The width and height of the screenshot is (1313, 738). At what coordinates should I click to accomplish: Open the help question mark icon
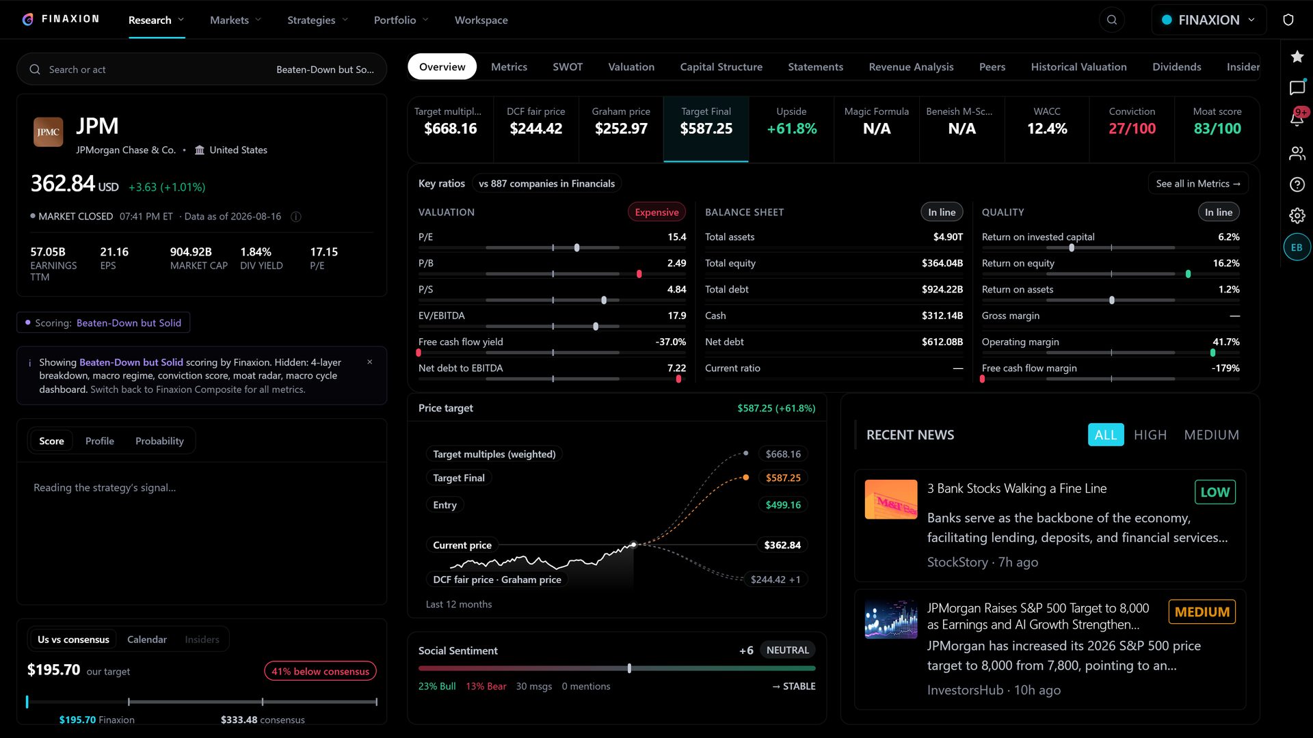tap(1297, 184)
